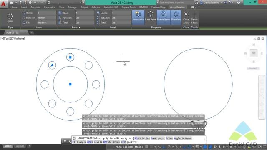Open the Home ribbon tab
This screenshot has height=150, width=267.
point(14,7)
